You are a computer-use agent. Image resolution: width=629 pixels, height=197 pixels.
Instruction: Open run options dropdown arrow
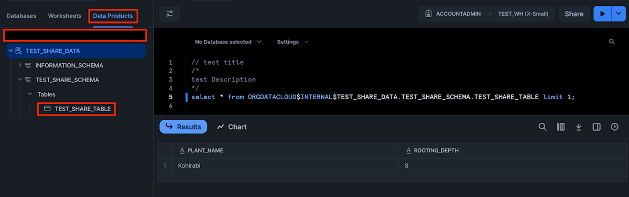616,14
